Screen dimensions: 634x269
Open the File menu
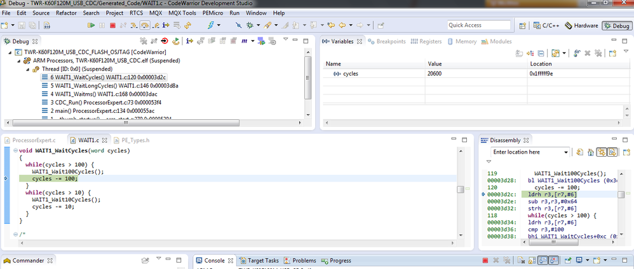tap(6, 13)
